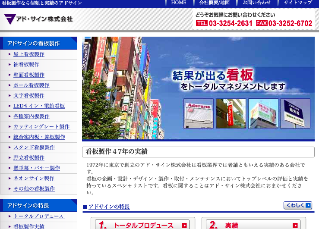Open 文字看板製作 link

click(28, 96)
